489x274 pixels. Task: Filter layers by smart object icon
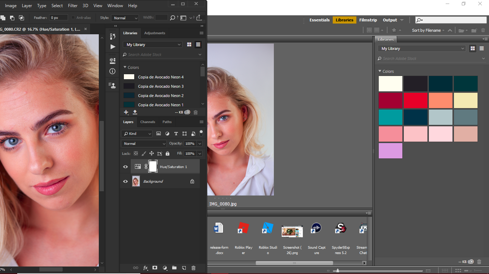click(x=193, y=133)
